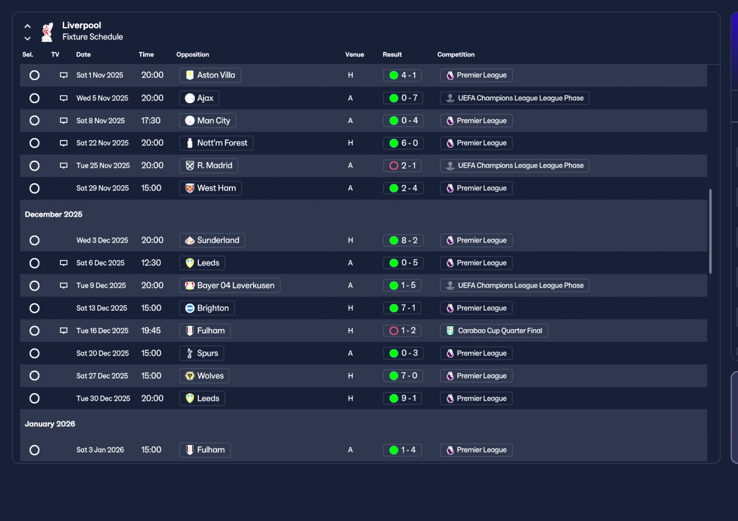738x521 pixels.
Task: Click the Competition column header
Action: (456, 55)
